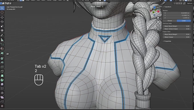Screen dimensions: 194x110
Task: Open the Options dropdown
Action: point(190,3)
